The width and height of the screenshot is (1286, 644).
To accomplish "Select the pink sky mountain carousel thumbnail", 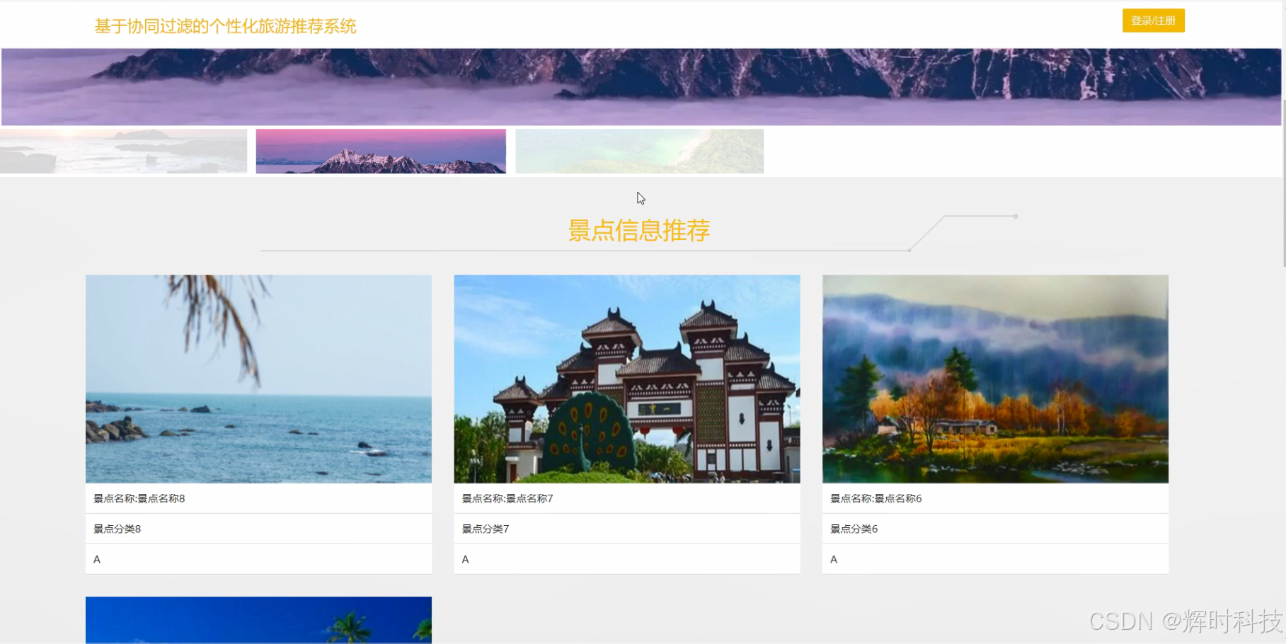I will pyautogui.click(x=381, y=151).
